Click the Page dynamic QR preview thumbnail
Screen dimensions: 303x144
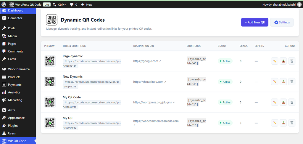point(50,61)
